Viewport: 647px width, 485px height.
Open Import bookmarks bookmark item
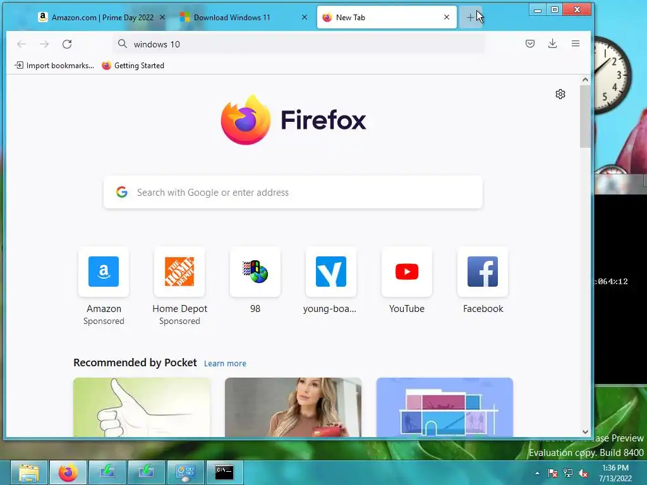(x=54, y=66)
